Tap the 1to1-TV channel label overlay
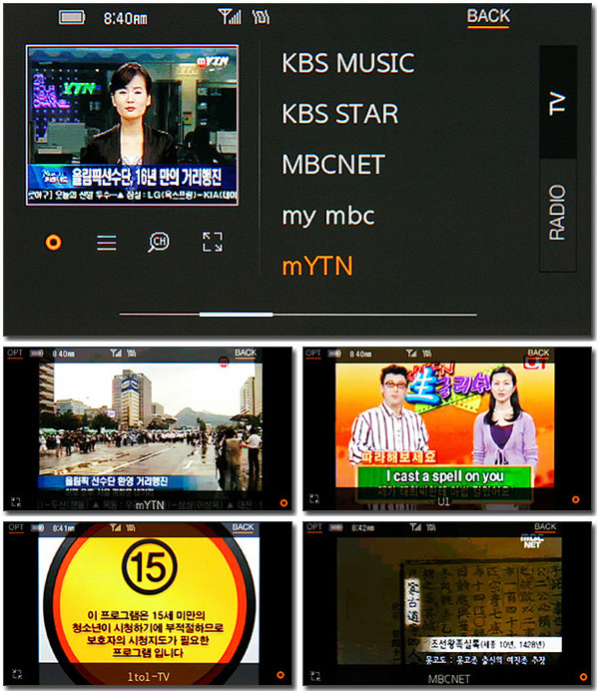The width and height of the screenshot is (599, 695). 148,677
